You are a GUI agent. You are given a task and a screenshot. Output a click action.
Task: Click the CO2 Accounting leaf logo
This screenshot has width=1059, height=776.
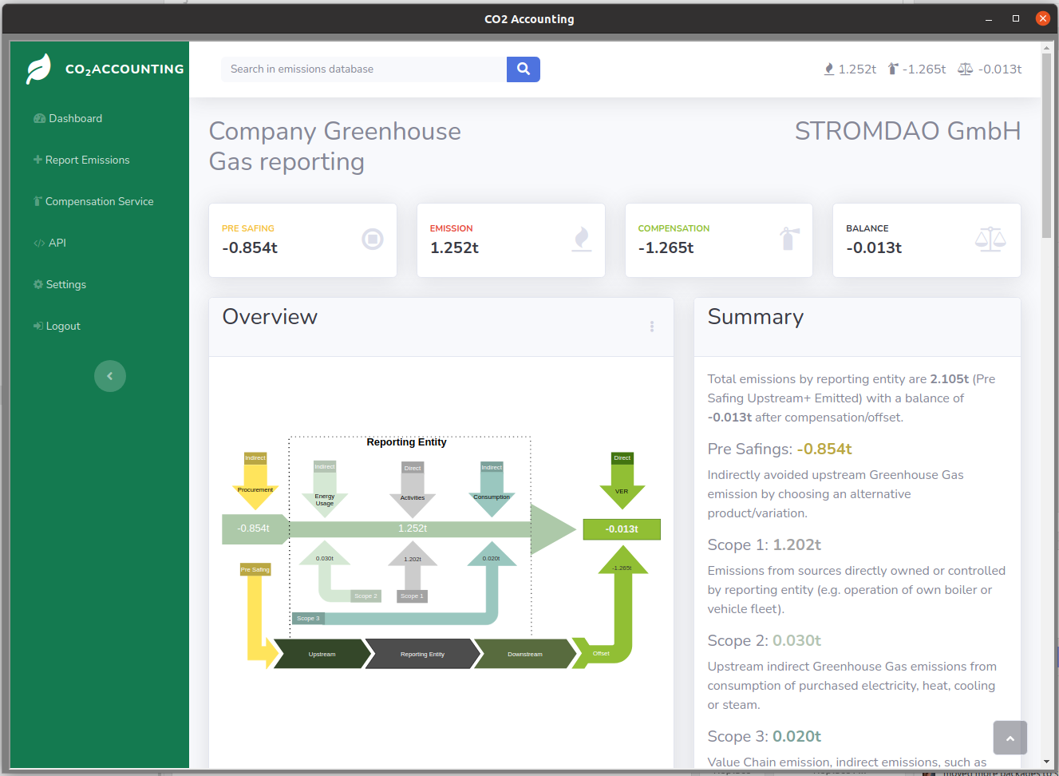click(39, 69)
